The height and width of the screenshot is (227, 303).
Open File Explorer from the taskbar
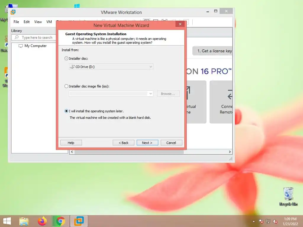[24, 221]
